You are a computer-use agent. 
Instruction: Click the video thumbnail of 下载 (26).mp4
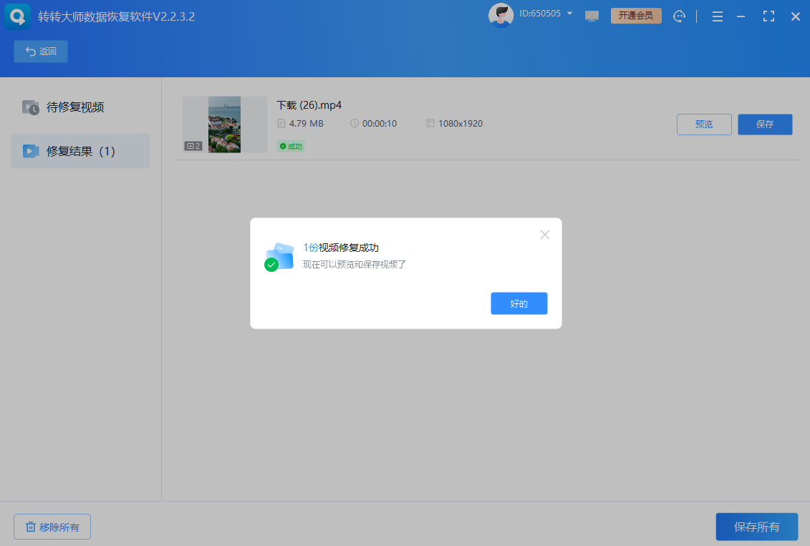point(224,124)
